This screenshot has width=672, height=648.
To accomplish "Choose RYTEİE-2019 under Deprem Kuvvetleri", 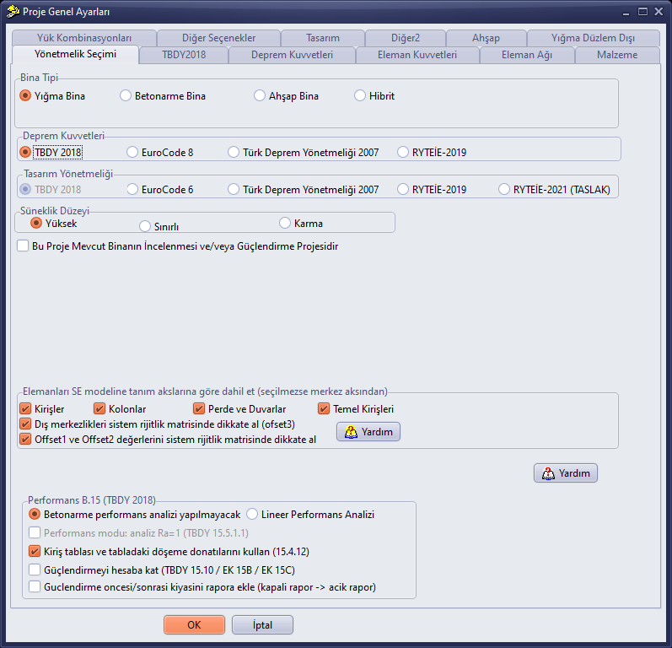I will (x=432, y=152).
